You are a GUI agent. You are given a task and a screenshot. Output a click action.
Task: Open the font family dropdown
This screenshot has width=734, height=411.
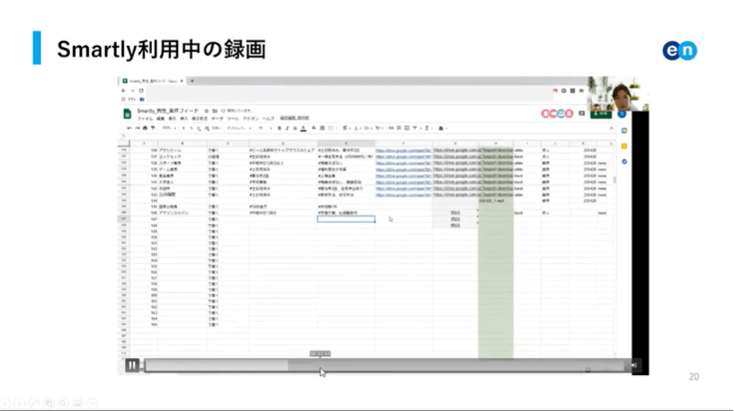pos(239,128)
